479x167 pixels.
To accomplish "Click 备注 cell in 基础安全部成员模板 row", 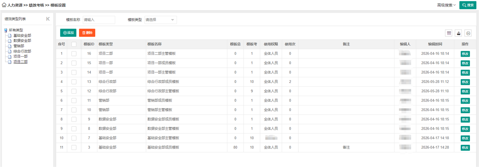I will (x=346, y=148).
